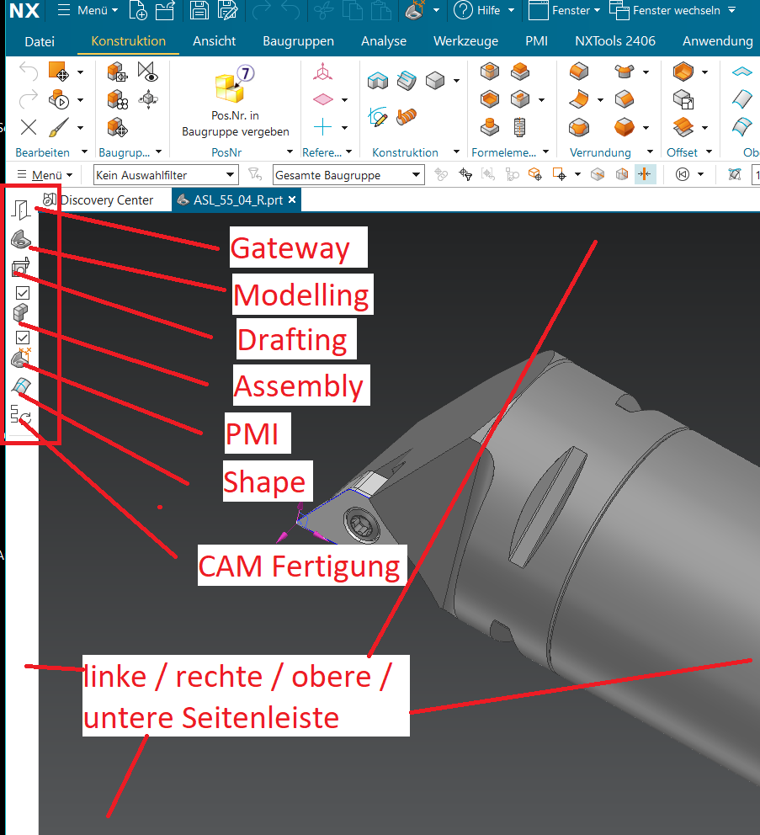Open the Datei tab
Viewport: 760px width, 835px height.
(40, 41)
